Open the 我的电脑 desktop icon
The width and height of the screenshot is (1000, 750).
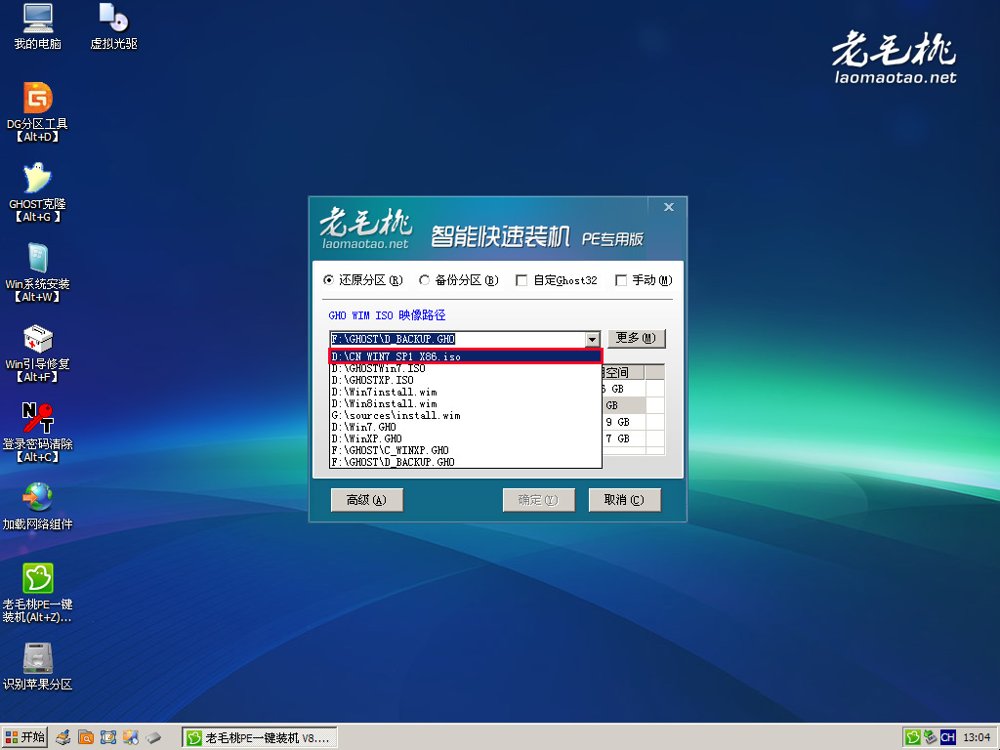point(38,26)
